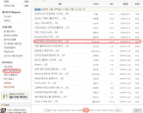The image size is (143, 113).
Task: Open page 610
Action: click(x=111, y=110)
